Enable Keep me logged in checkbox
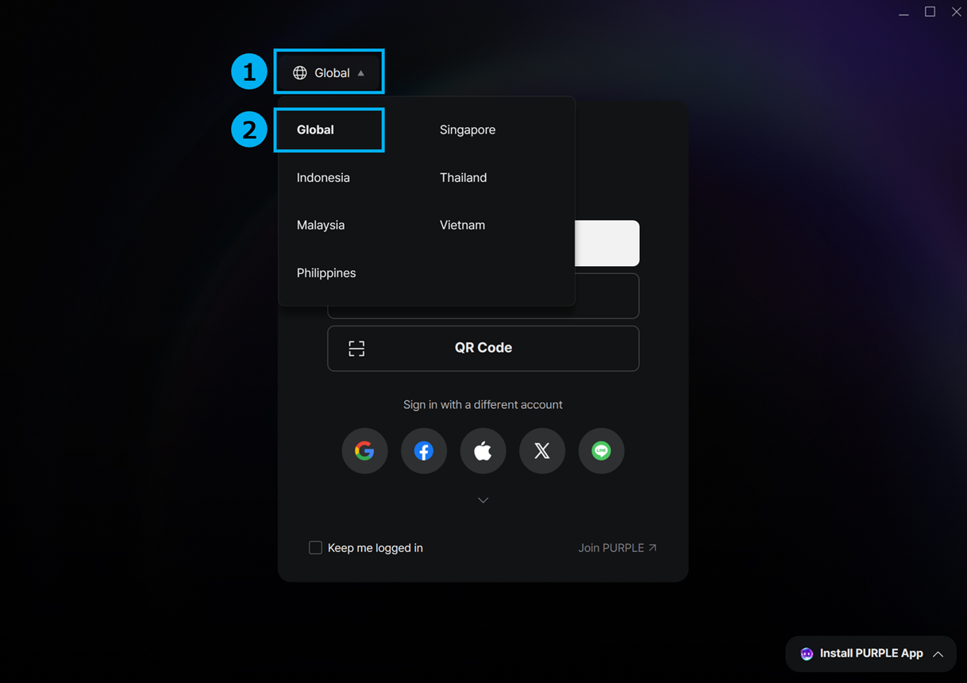Image resolution: width=967 pixels, height=683 pixels. (x=315, y=547)
